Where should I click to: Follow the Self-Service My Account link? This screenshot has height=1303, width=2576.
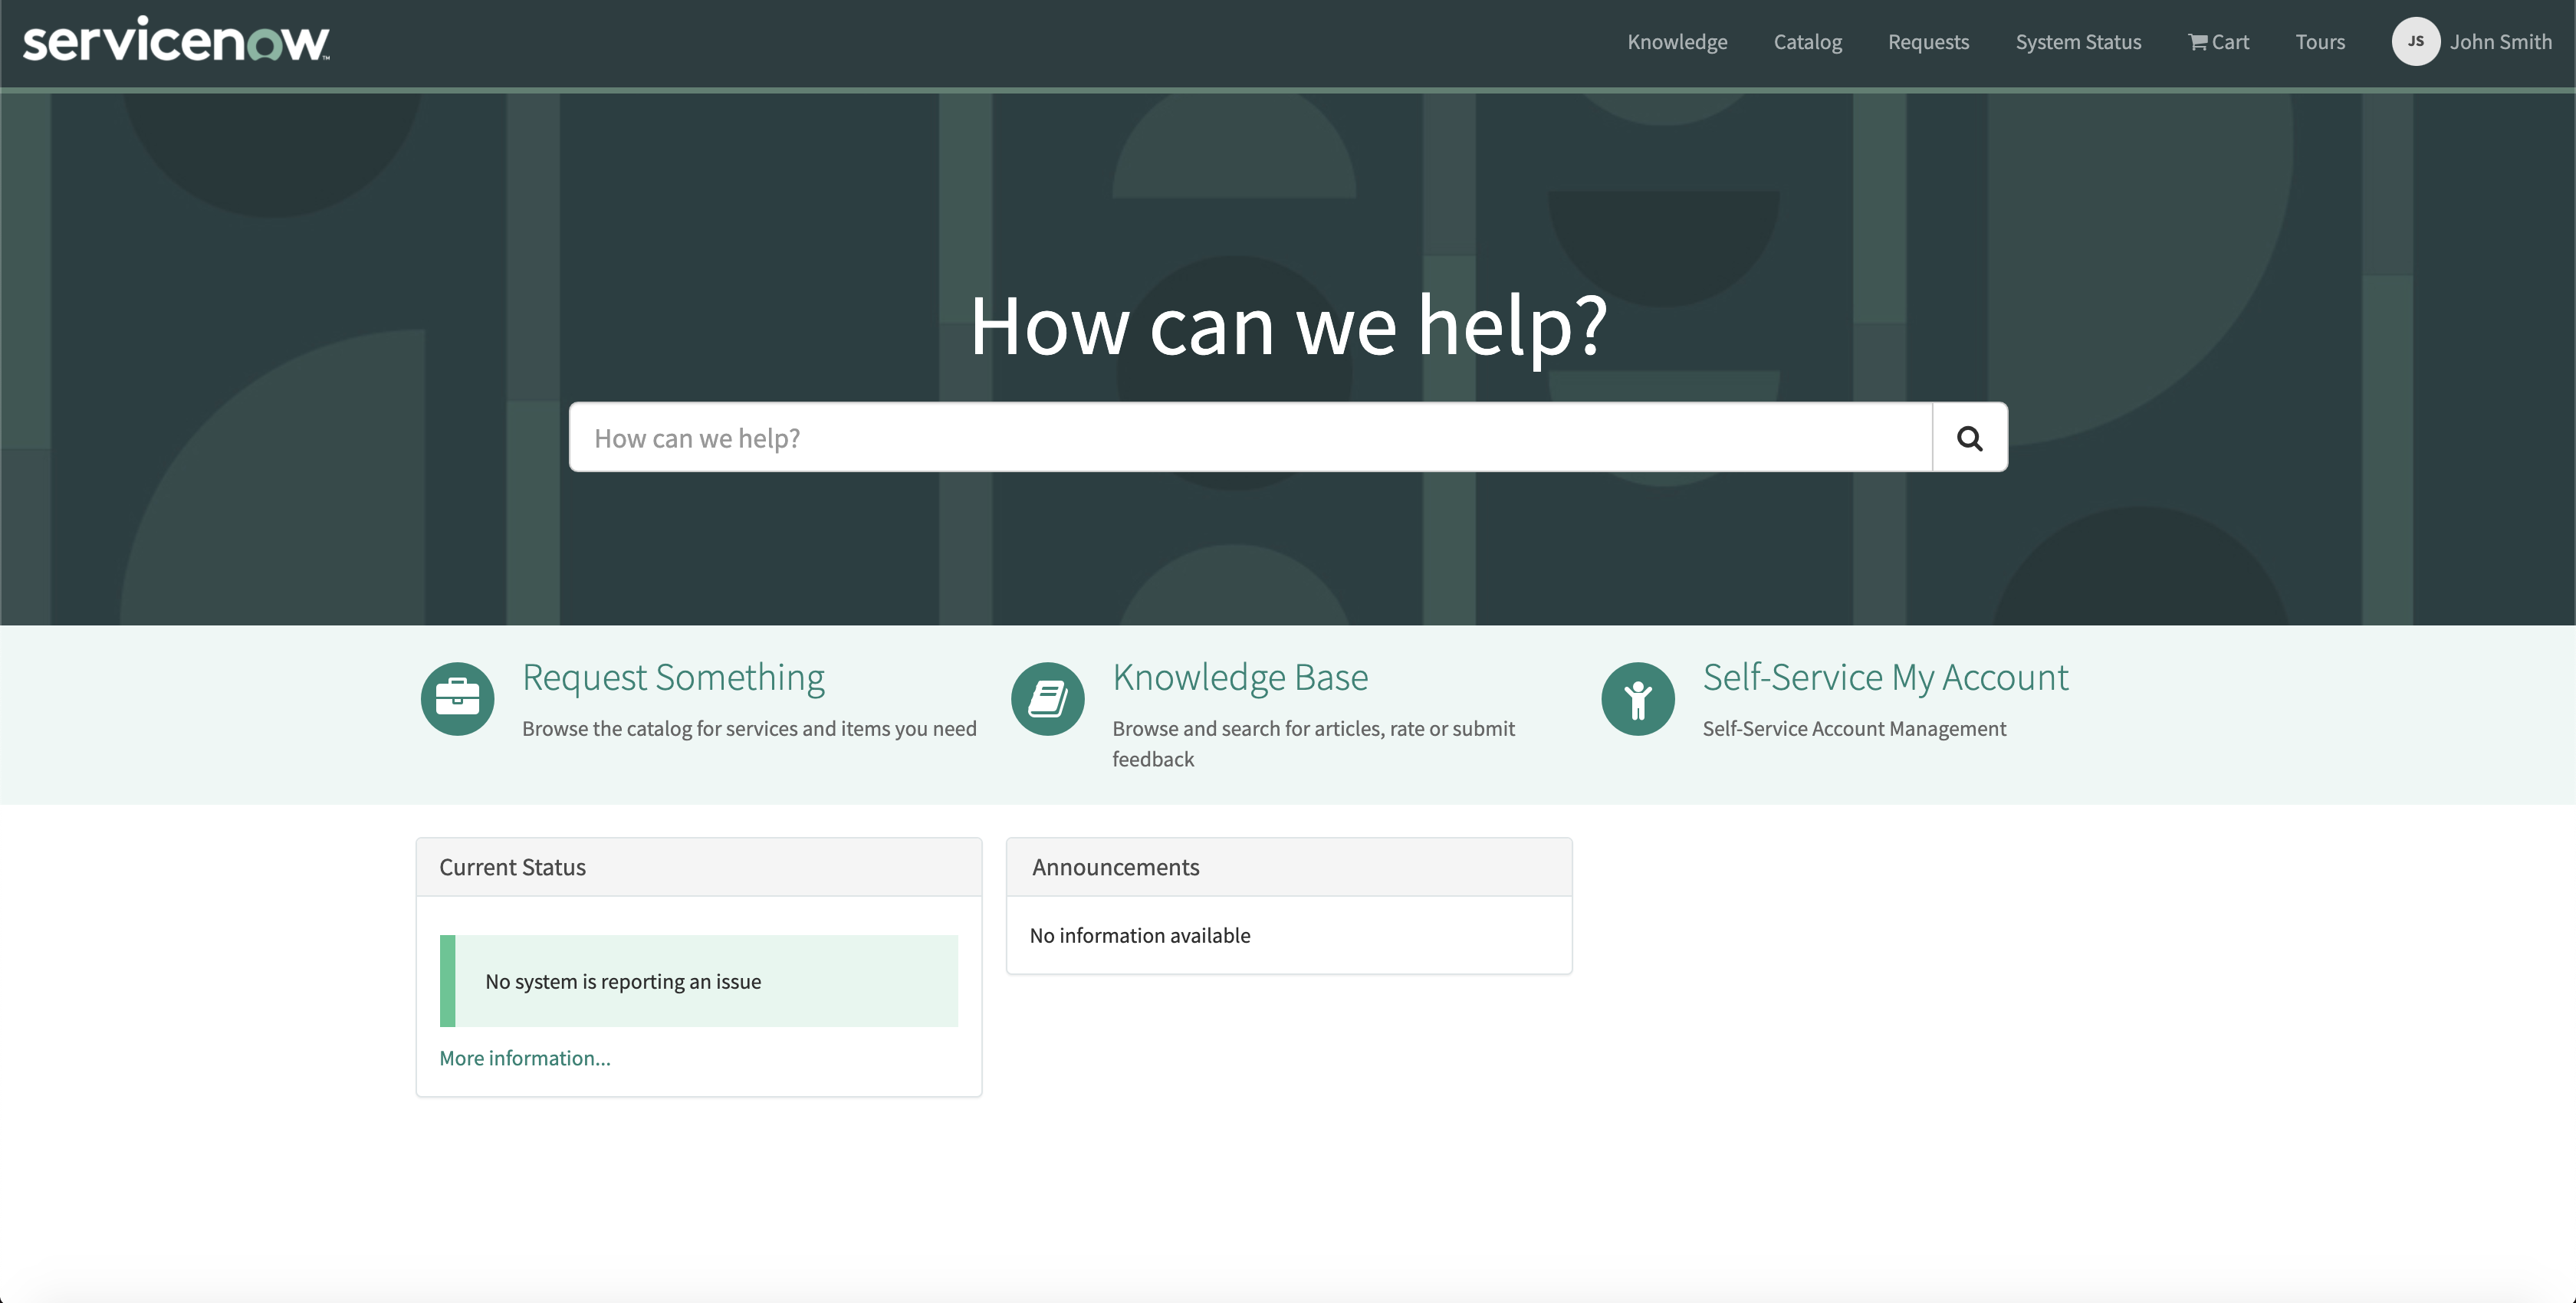tap(1885, 678)
